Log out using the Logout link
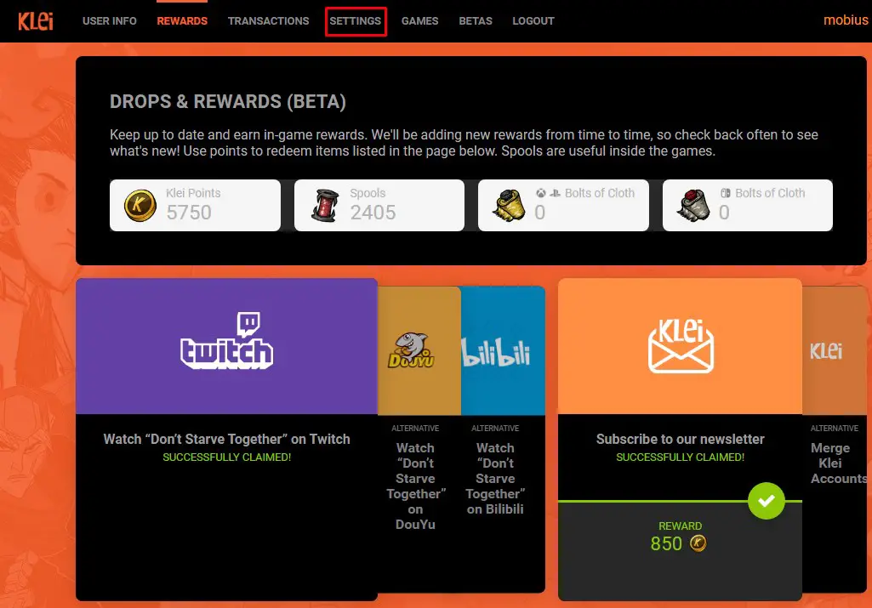This screenshot has width=872, height=608. click(x=533, y=21)
